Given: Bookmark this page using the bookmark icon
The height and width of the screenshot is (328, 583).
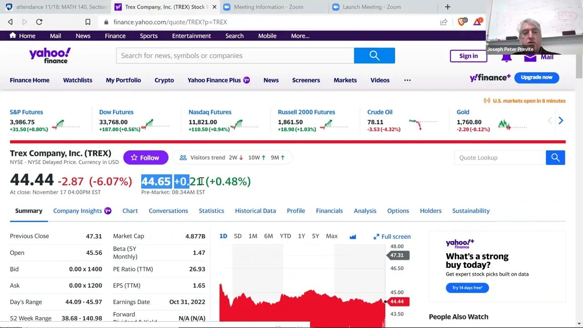Looking at the screenshot, I should (x=88, y=22).
